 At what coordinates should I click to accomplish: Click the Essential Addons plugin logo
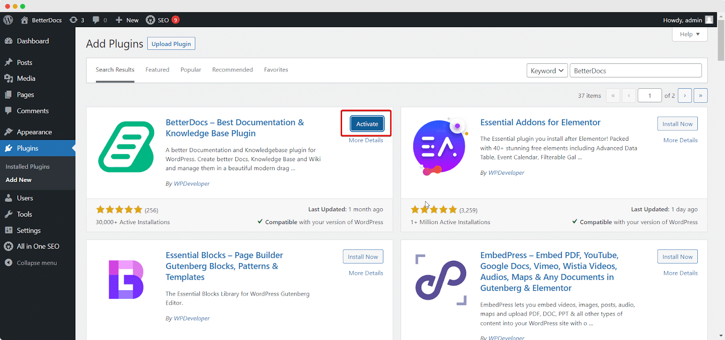coord(440,147)
